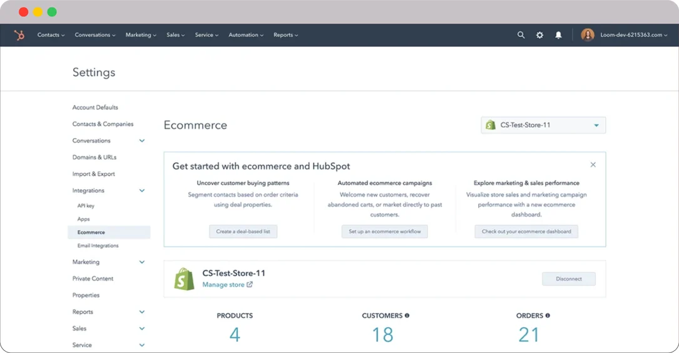
Task: Collapse Integrations section in sidebar
Action: click(141, 191)
